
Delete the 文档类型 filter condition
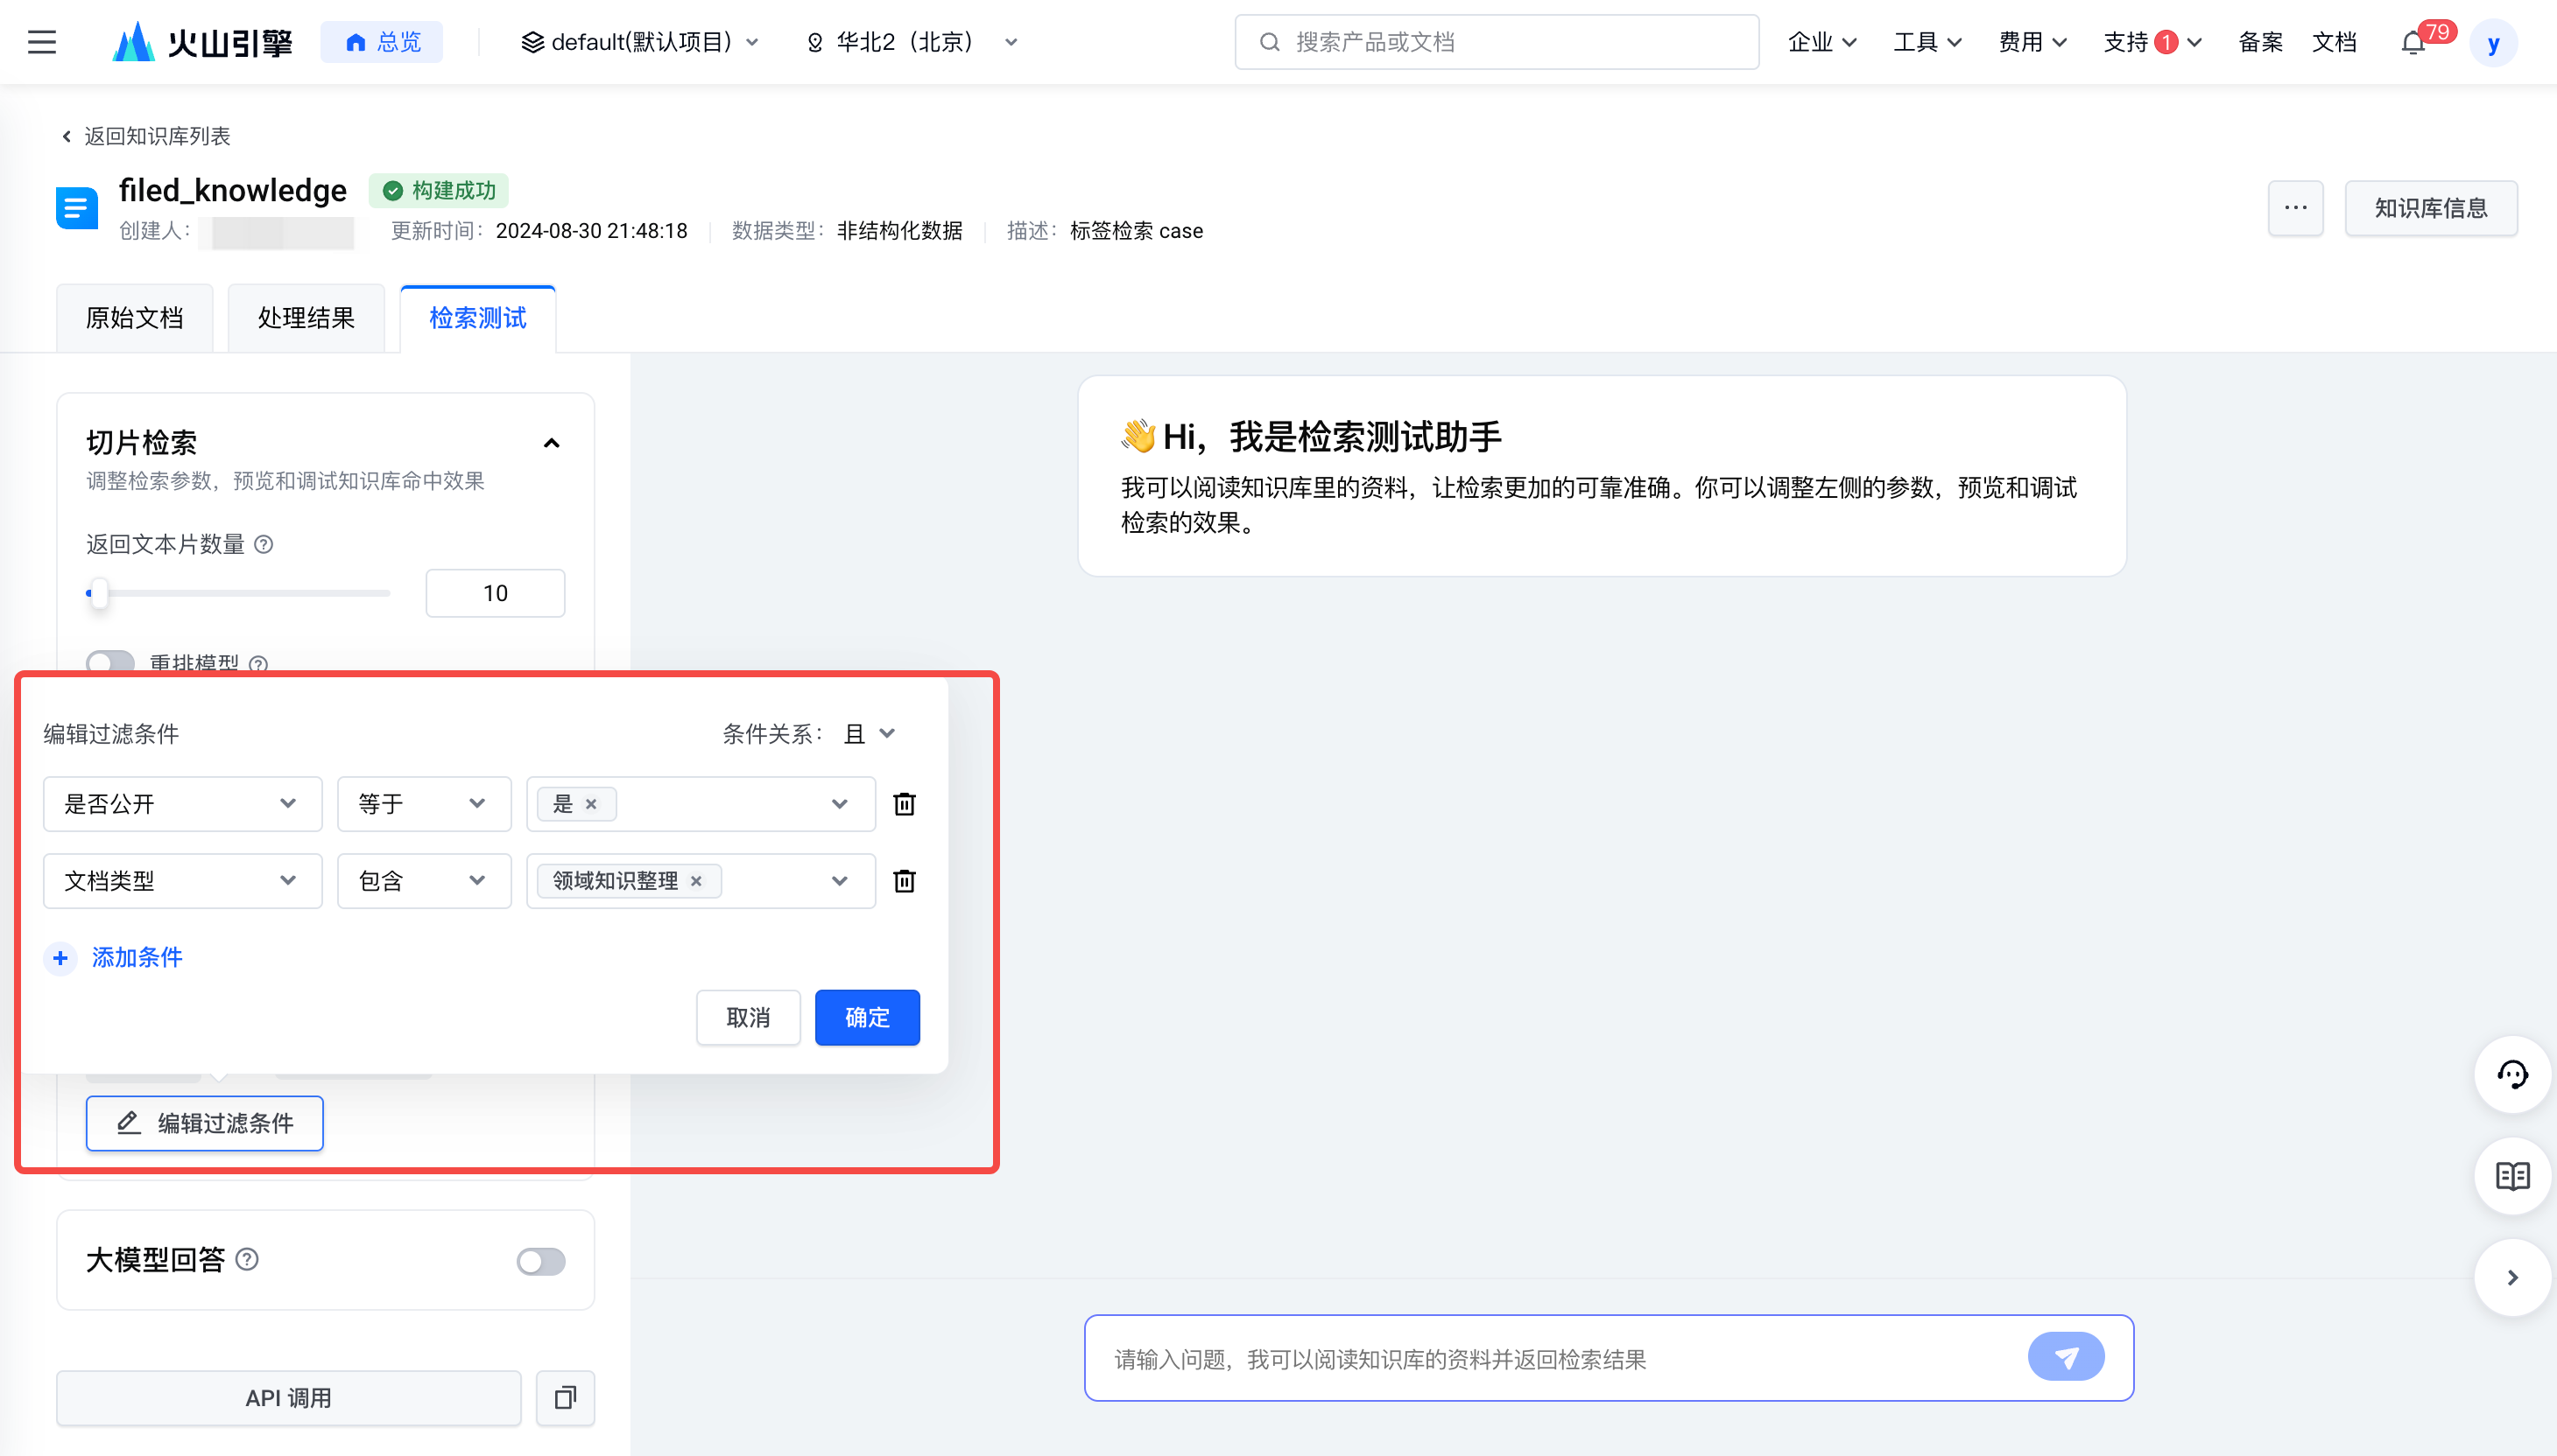pos(904,881)
